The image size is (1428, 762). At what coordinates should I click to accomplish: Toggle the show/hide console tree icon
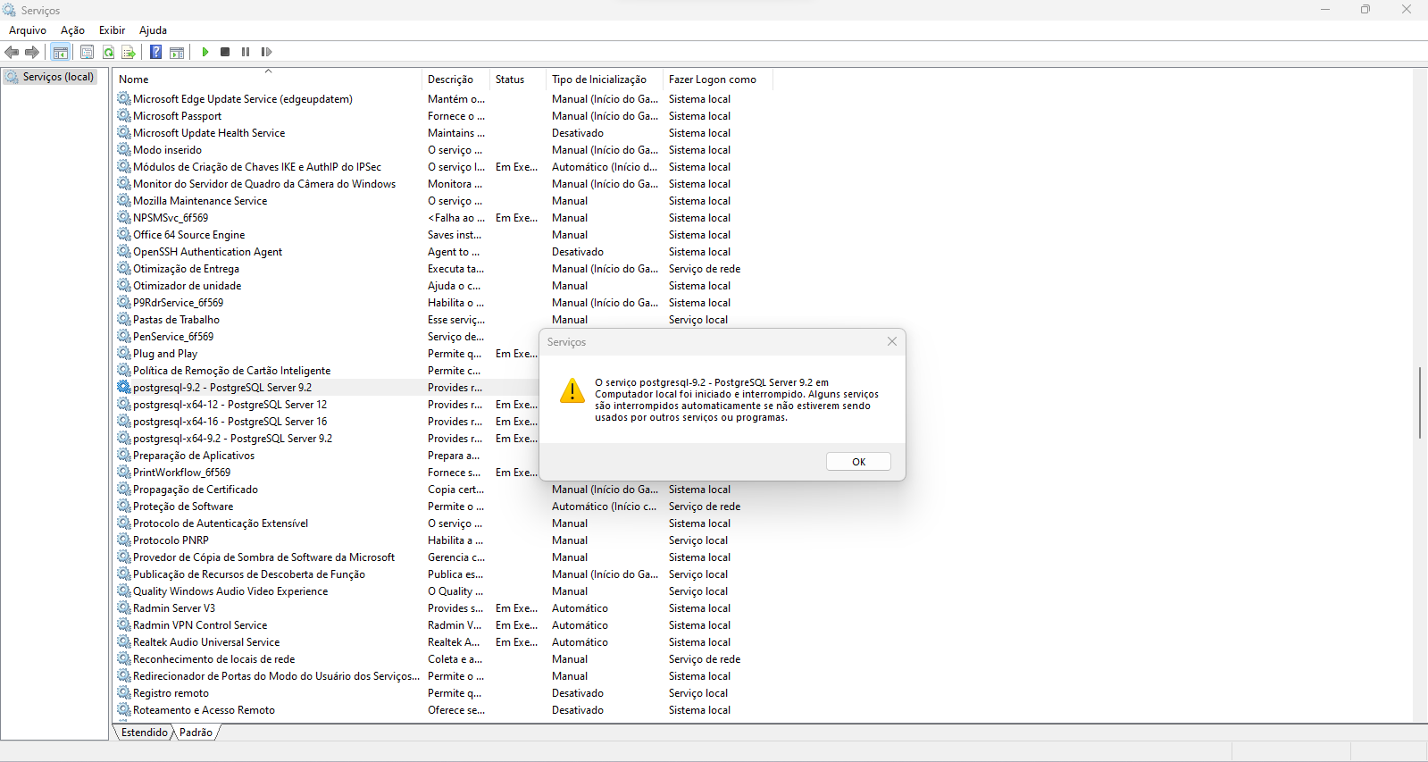pyautogui.click(x=60, y=52)
